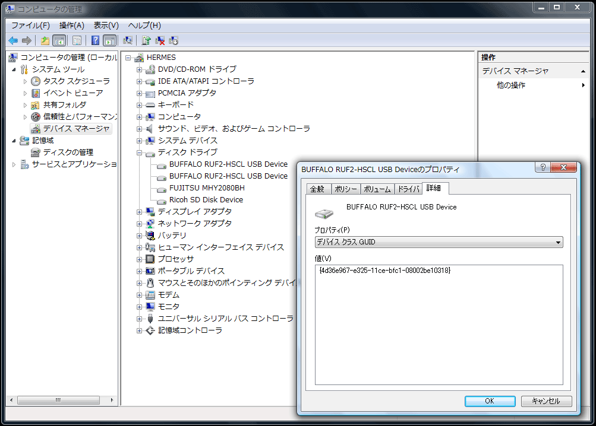Click the キャンセル button
Screen dimensions: 596x426
tap(546, 401)
